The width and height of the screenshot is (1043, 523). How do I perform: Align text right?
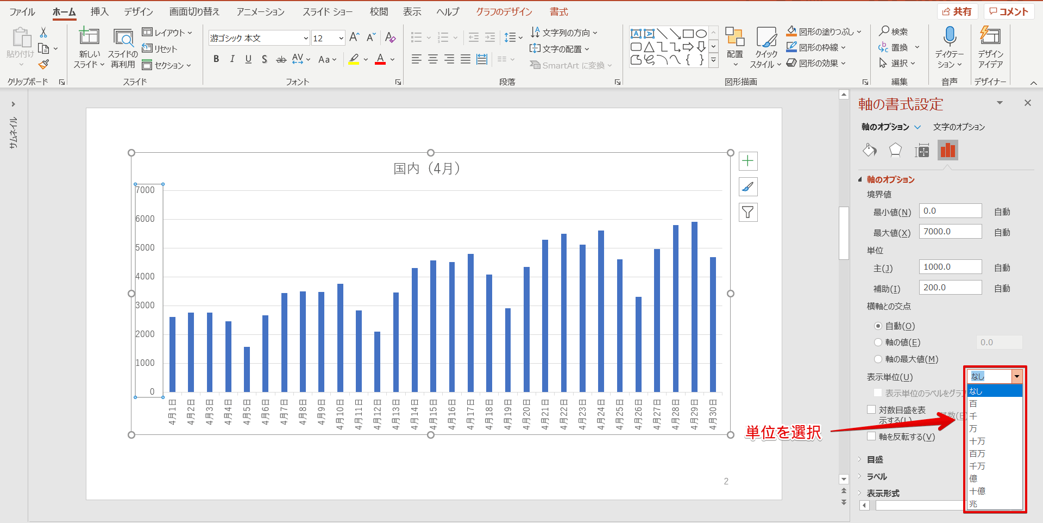[449, 59]
